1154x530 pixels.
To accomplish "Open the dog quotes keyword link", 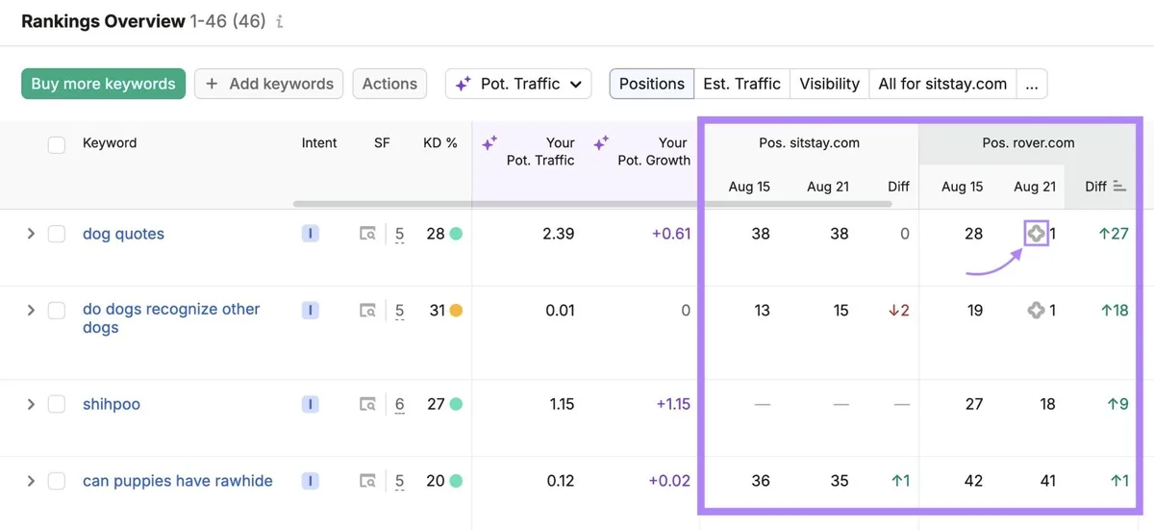I will (x=123, y=234).
